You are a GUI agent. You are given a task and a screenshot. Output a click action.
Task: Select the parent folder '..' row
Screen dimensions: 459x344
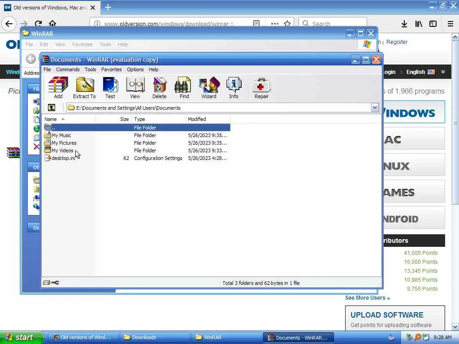pos(136,128)
